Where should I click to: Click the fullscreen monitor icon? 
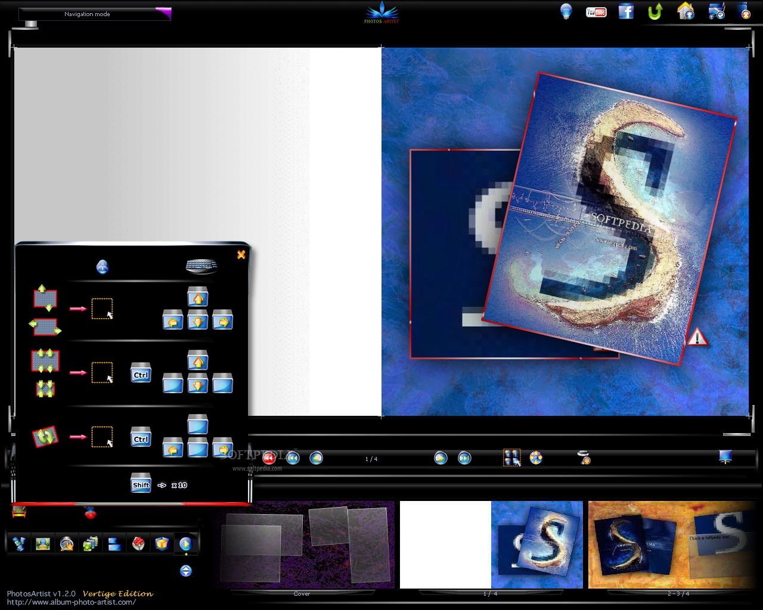pyautogui.click(x=725, y=457)
